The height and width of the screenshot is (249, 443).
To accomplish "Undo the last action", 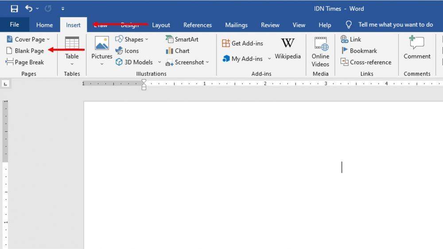I will click(28, 8).
